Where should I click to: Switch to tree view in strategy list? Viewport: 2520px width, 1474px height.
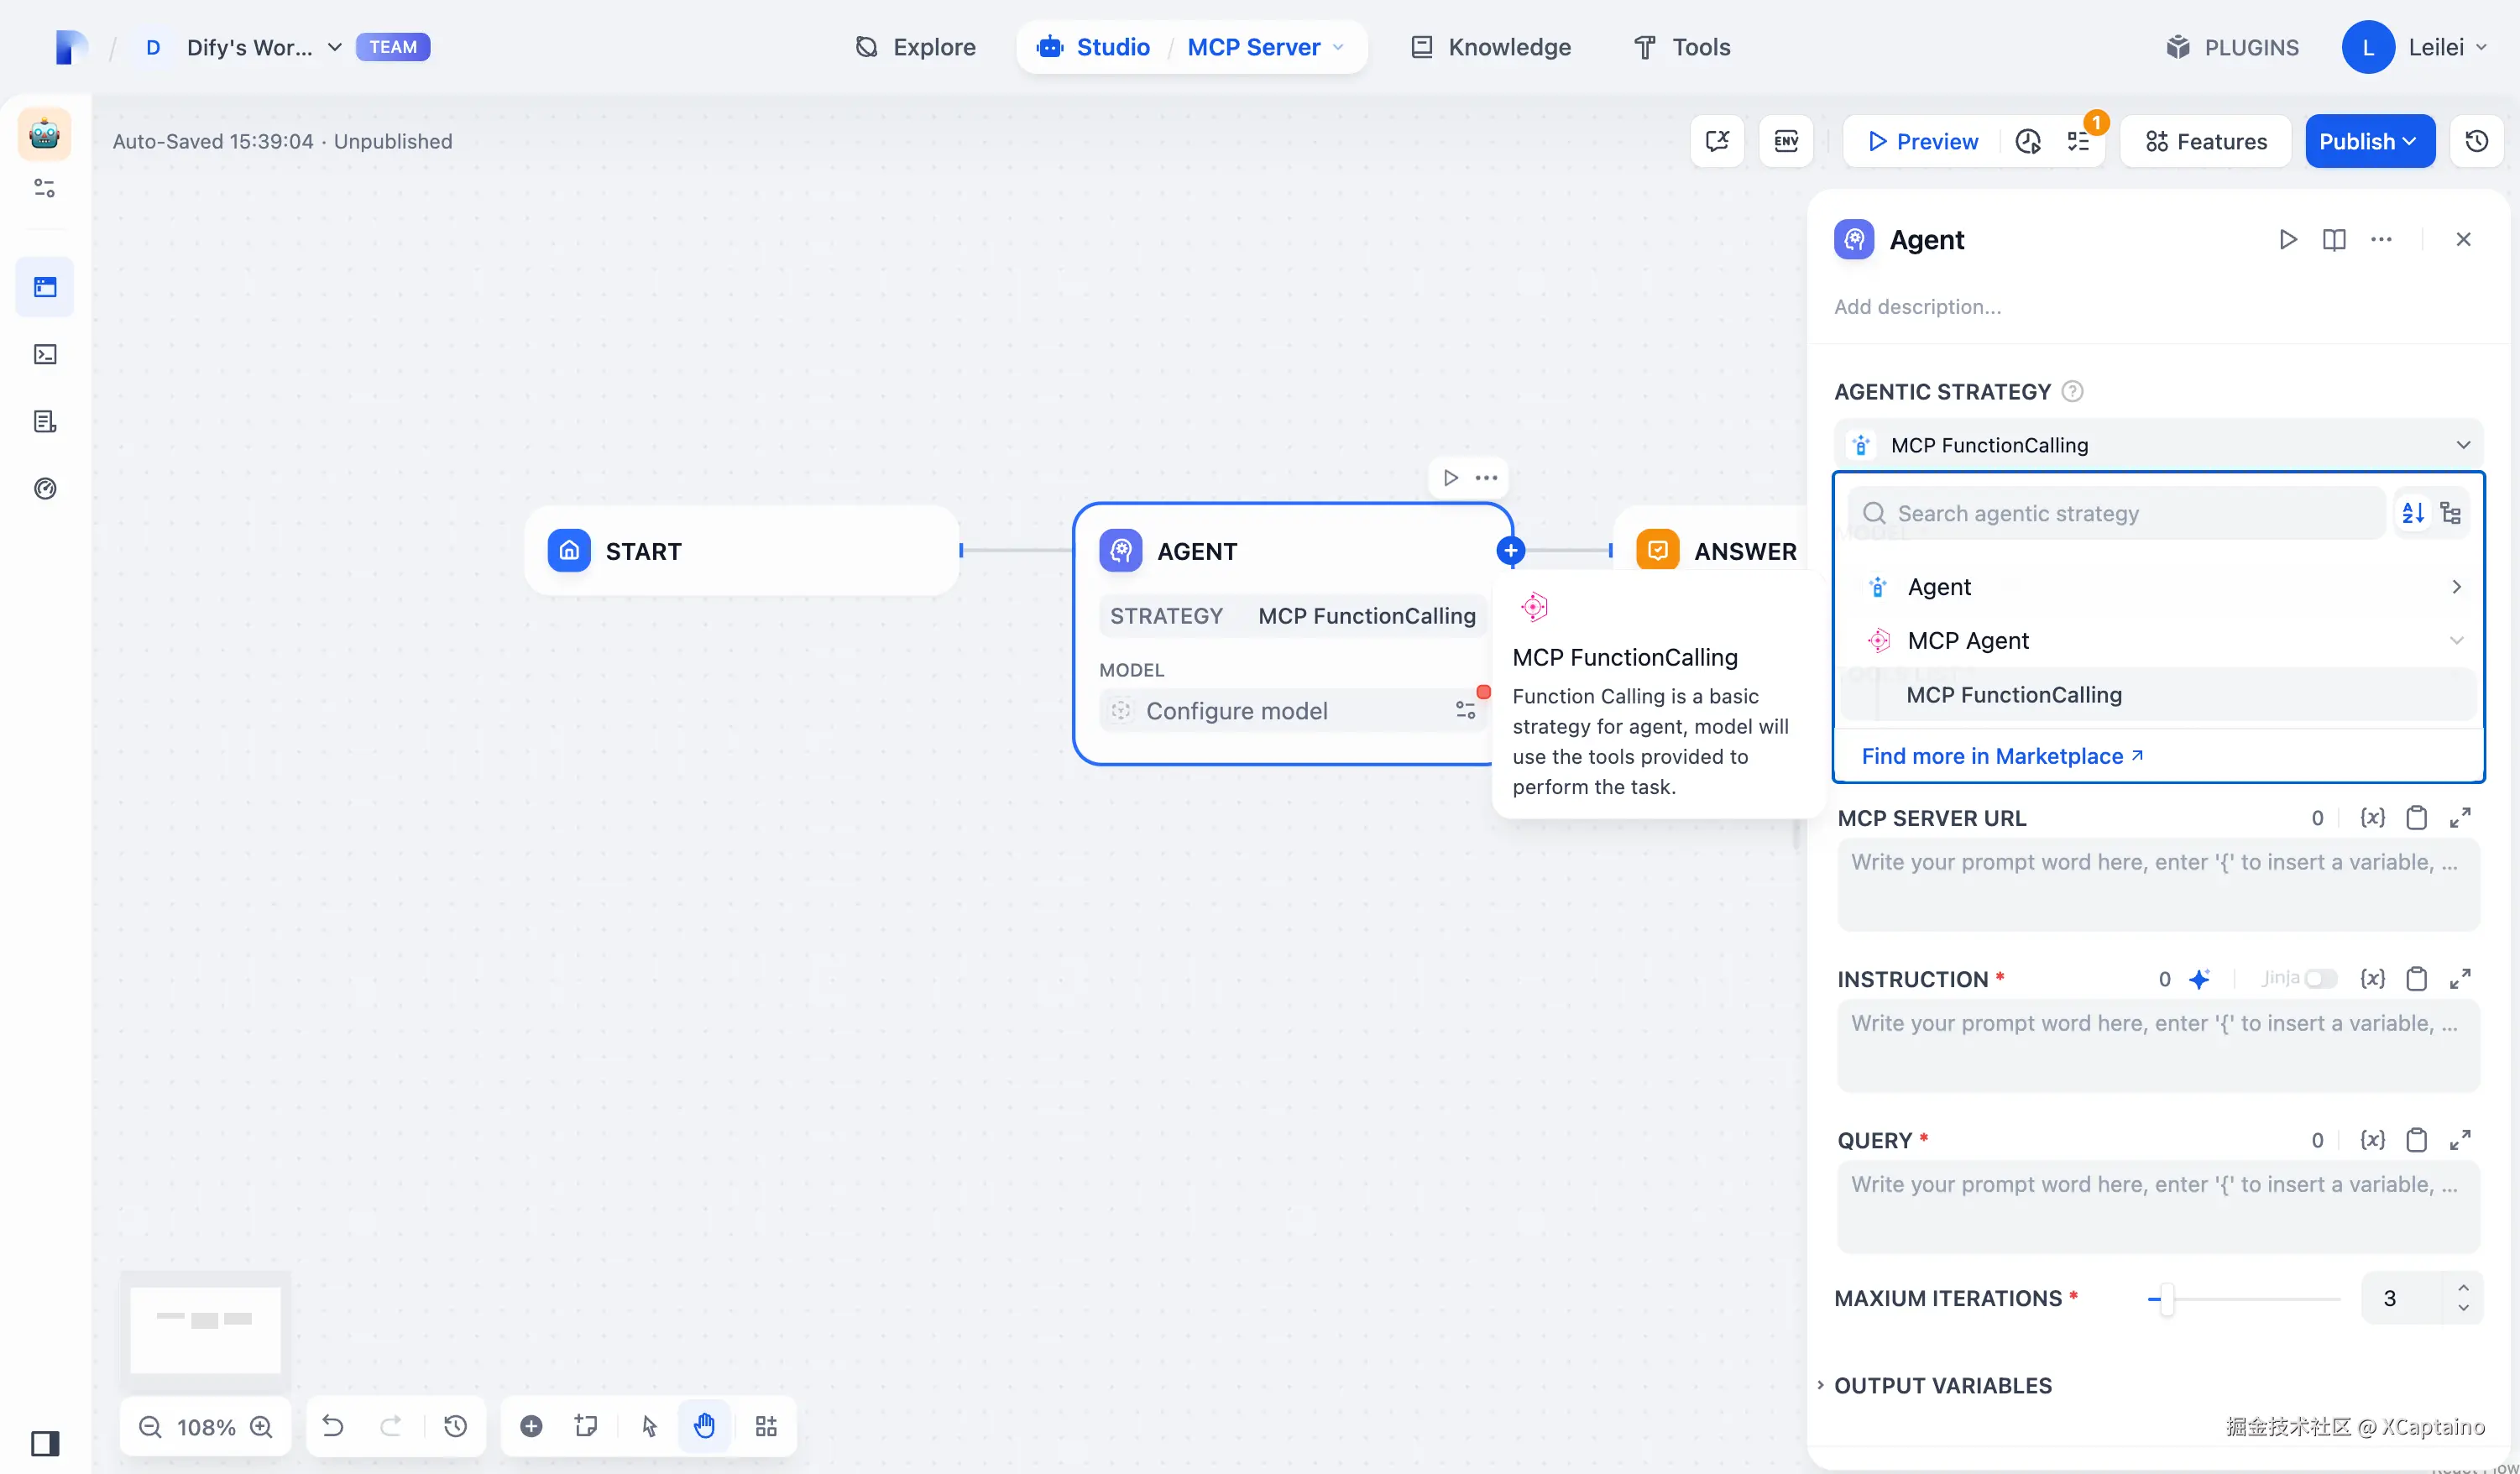coord(2450,513)
